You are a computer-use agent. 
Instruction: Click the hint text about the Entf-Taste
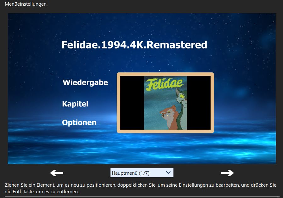(140, 188)
